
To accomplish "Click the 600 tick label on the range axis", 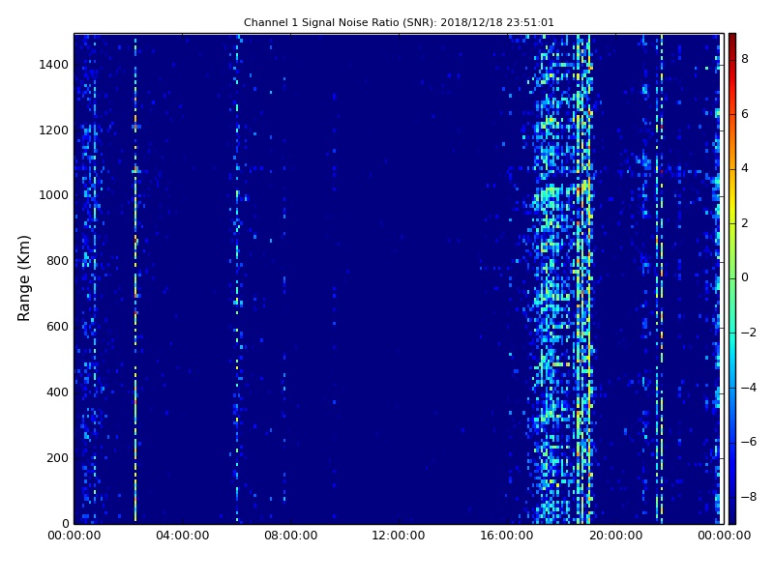I will click(57, 327).
